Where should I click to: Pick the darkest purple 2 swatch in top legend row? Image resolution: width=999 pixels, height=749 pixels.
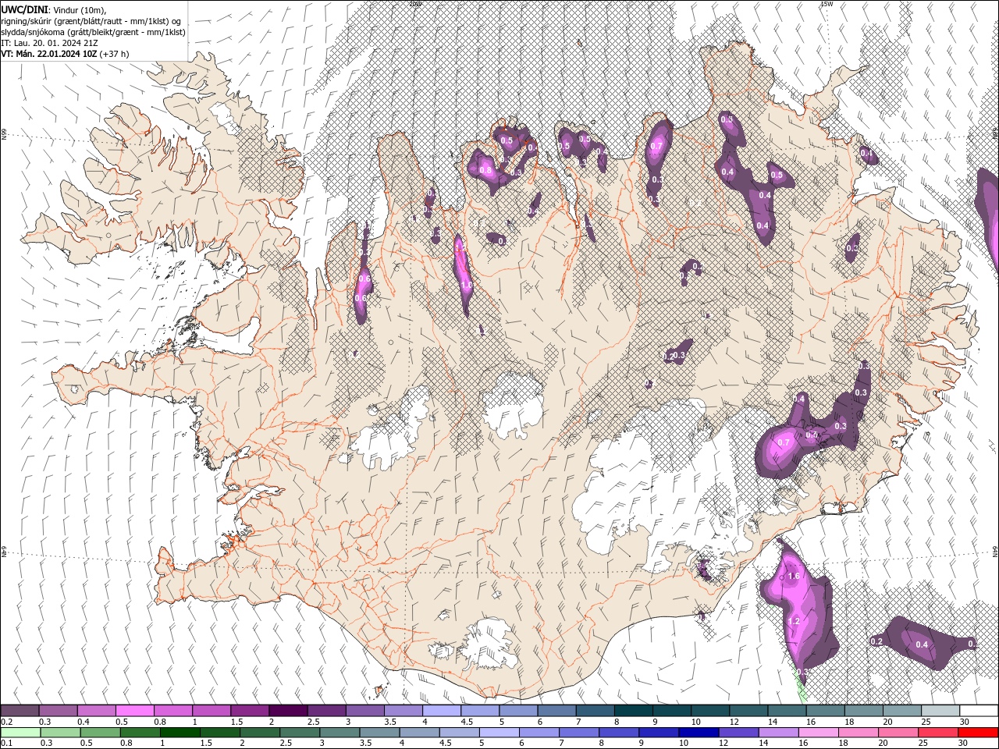click(287, 711)
